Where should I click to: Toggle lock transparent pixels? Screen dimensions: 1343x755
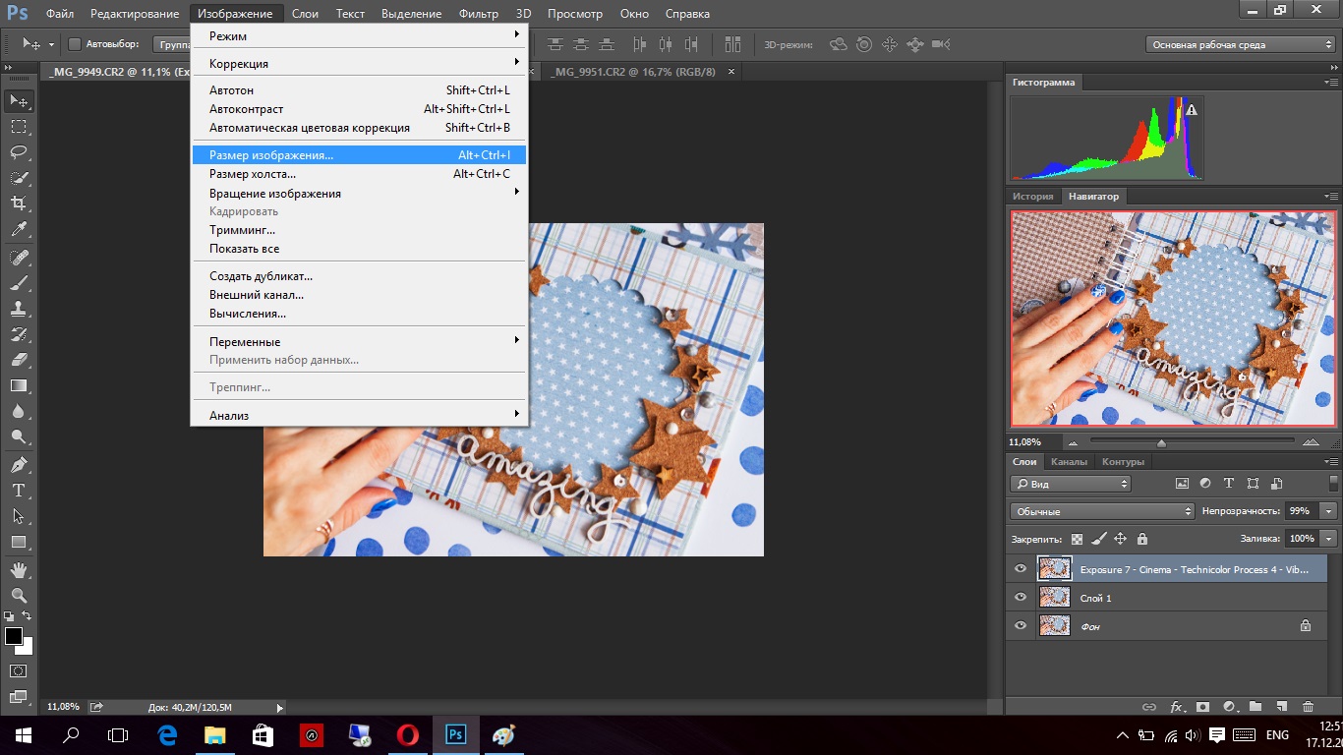tap(1078, 539)
